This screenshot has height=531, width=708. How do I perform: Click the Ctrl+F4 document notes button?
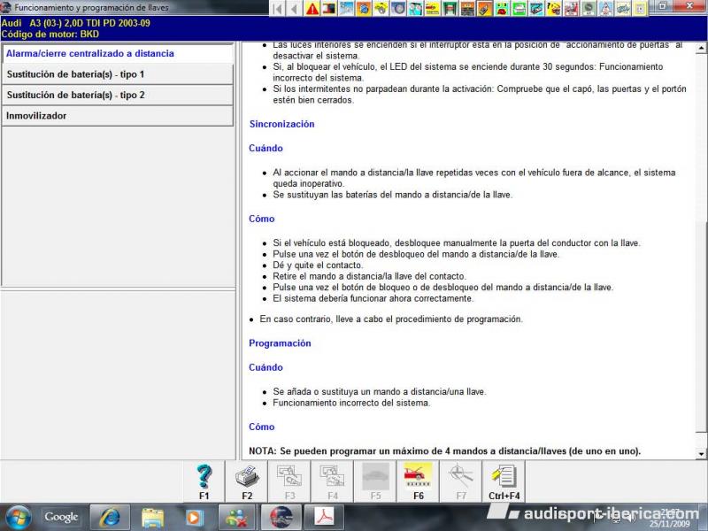[504, 481]
